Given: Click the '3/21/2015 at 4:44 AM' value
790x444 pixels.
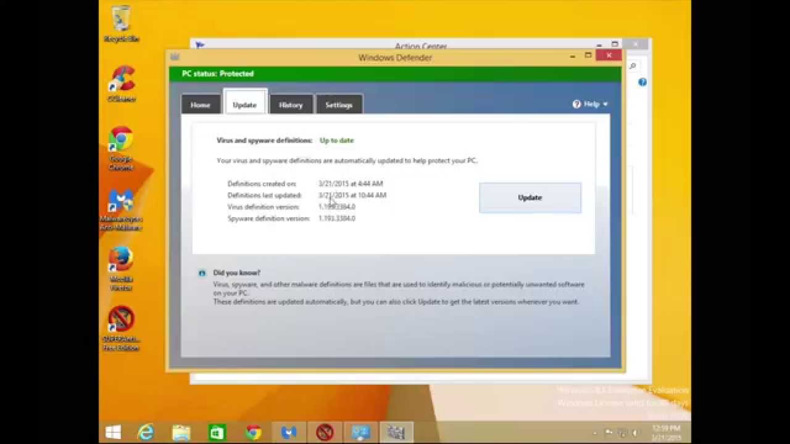Looking at the screenshot, I should (x=351, y=184).
